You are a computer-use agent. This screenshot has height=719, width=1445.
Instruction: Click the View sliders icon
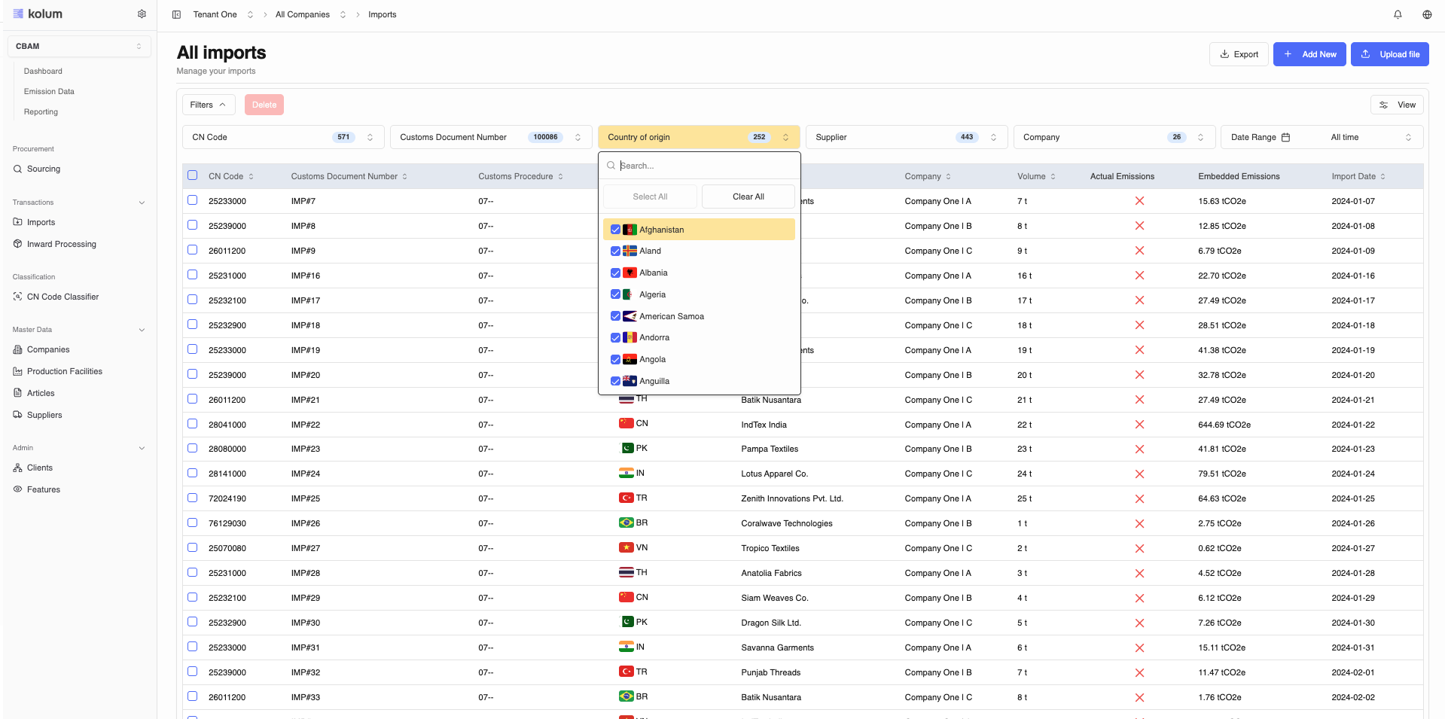[1383, 105]
